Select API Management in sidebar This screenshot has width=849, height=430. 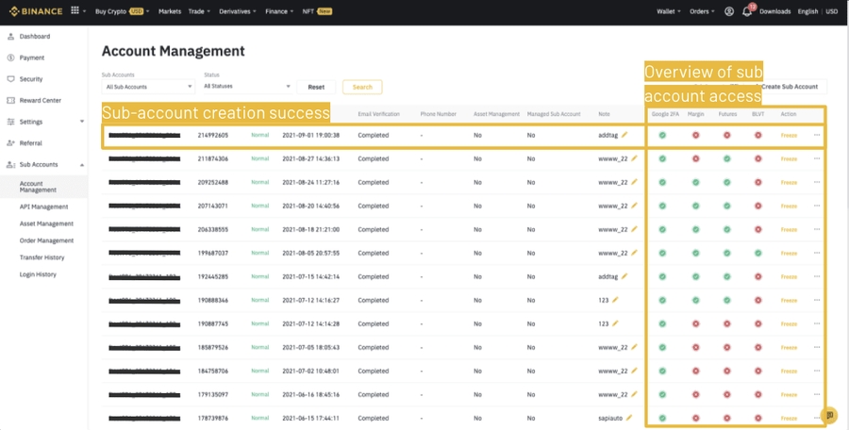43,207
